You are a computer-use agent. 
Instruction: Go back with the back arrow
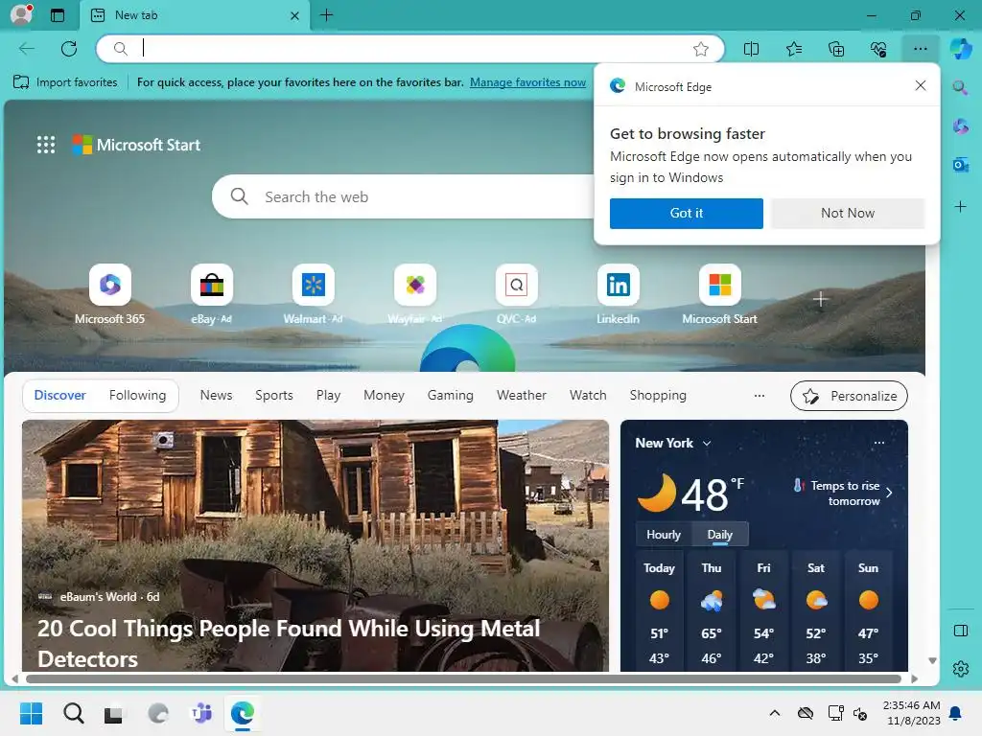(26, 48)
